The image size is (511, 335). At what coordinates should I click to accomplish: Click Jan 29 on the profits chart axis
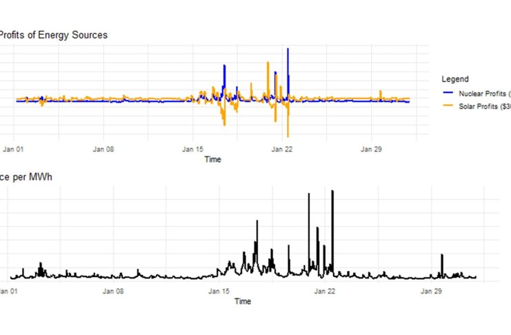tap(372, 148)
